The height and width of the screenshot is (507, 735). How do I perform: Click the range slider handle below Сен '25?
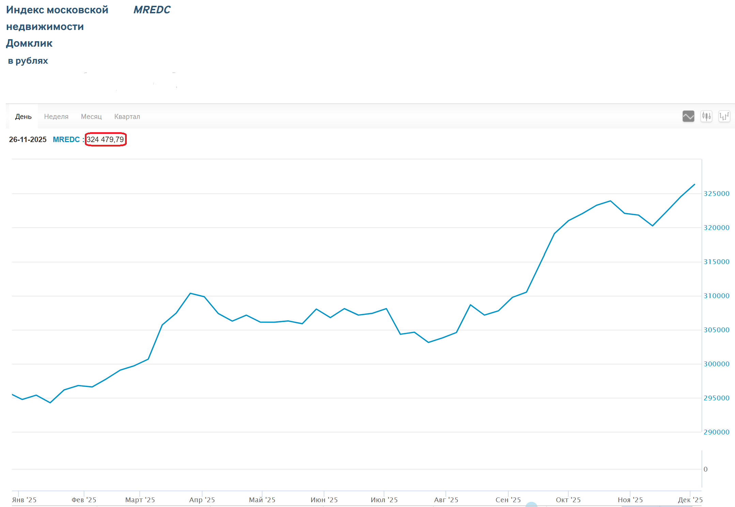531,505
